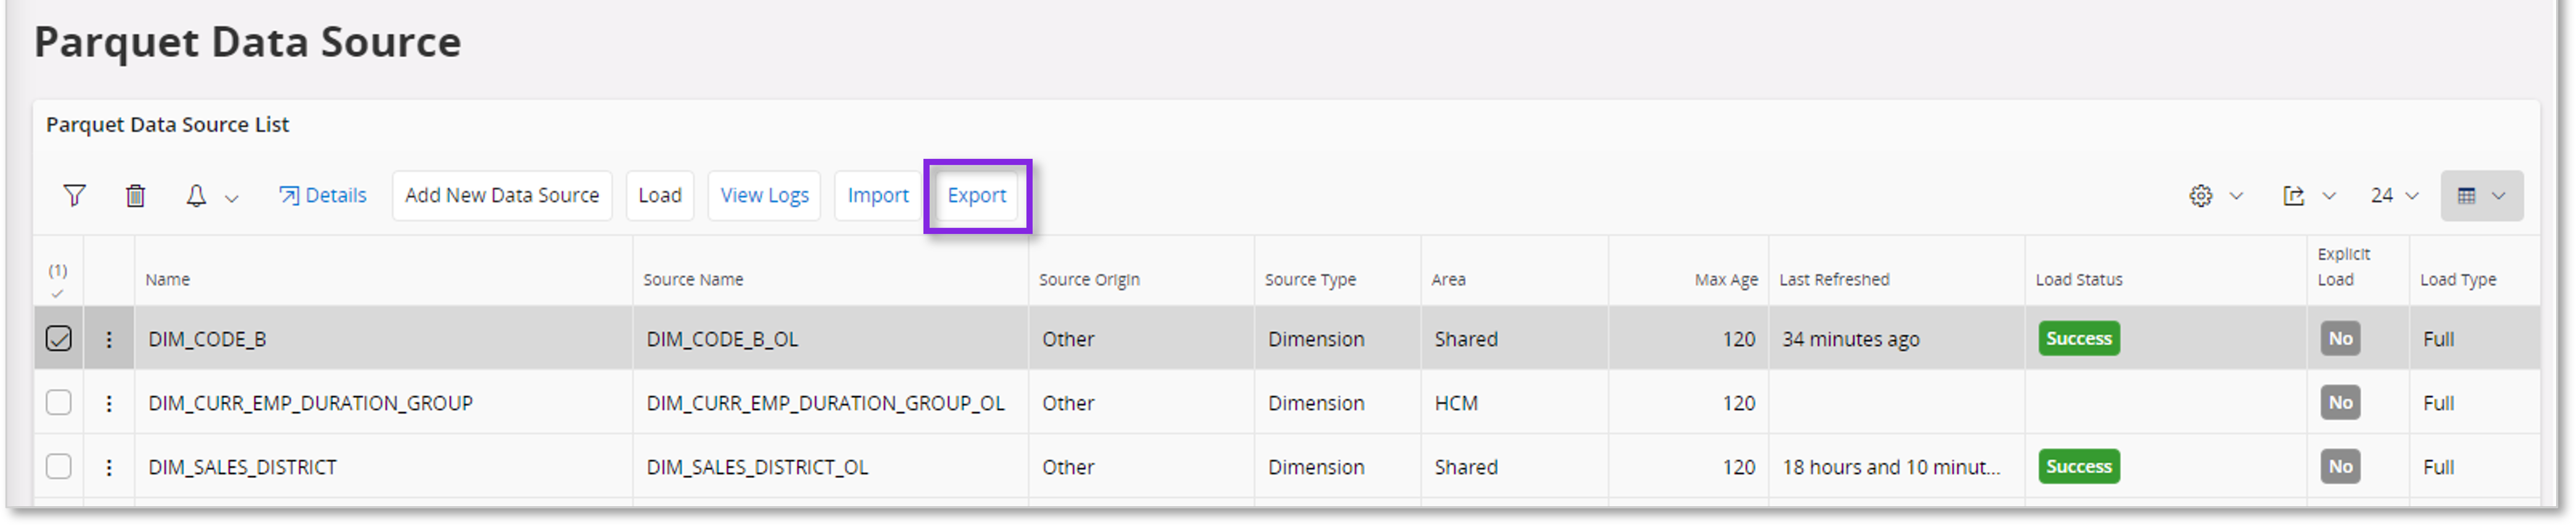Open the page size dropdown showing 24
This screenshot has height=526, width=2576.
pos(2392,195)
